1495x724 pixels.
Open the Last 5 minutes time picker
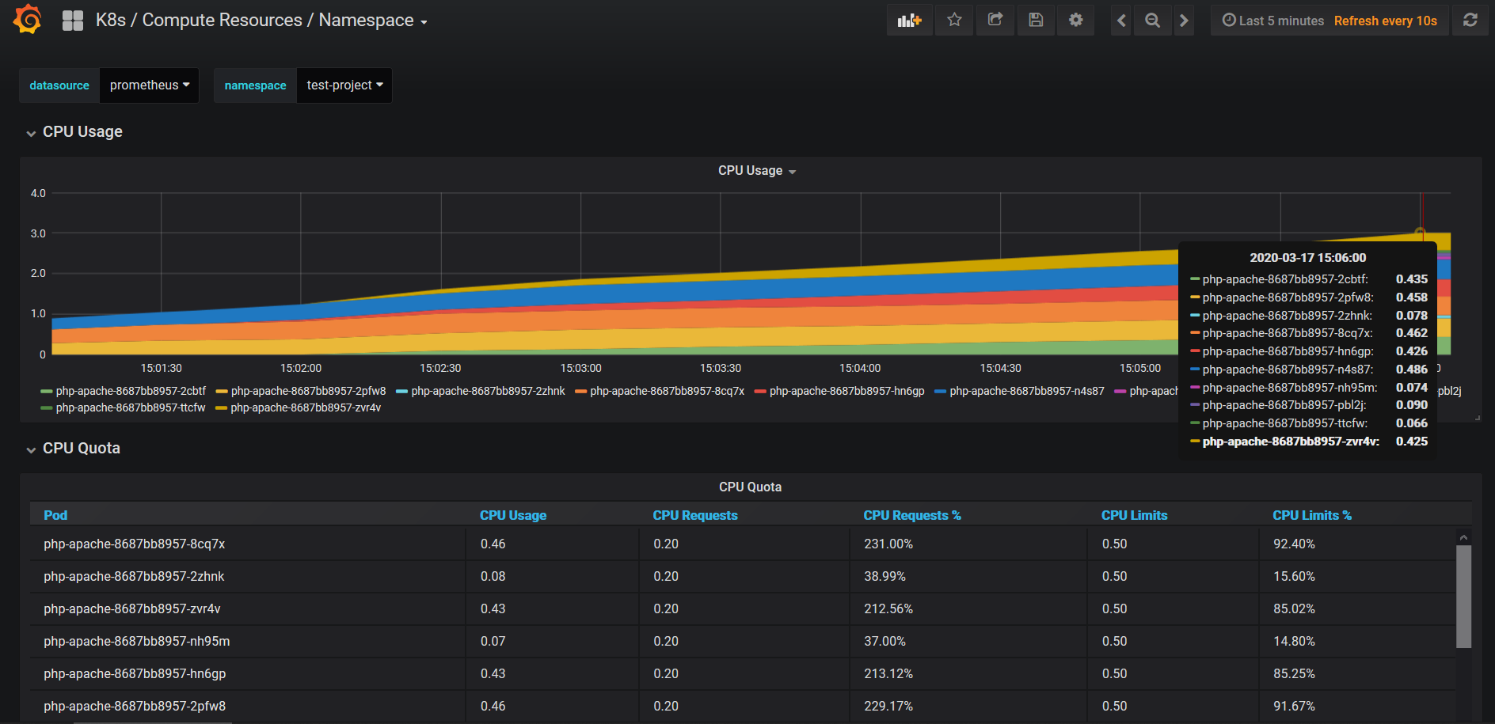click(1273, 21)
